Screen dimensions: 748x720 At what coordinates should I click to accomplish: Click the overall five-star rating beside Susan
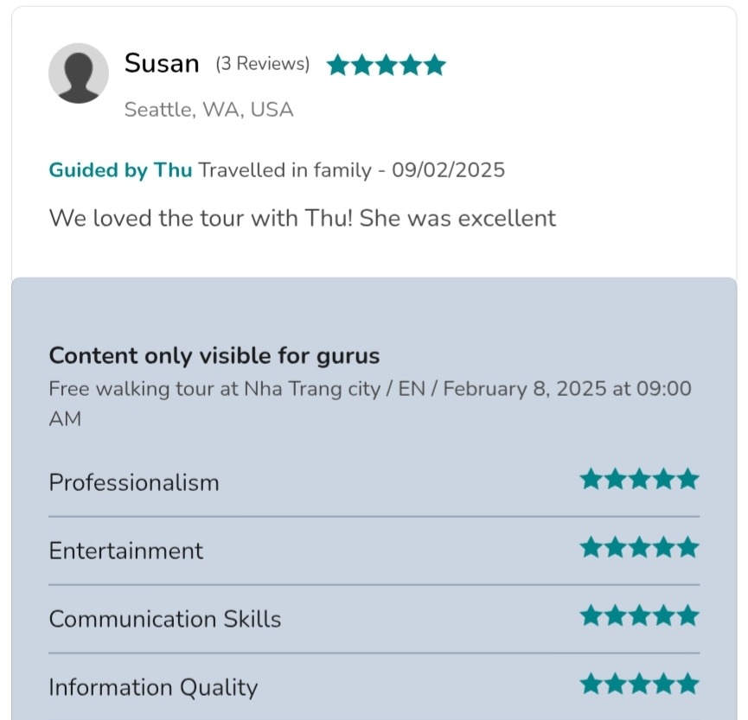(x=386, y=65)
